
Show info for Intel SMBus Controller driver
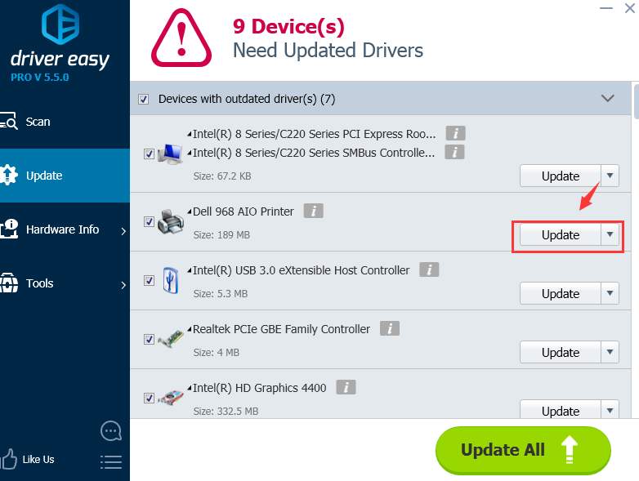(454, 153)
